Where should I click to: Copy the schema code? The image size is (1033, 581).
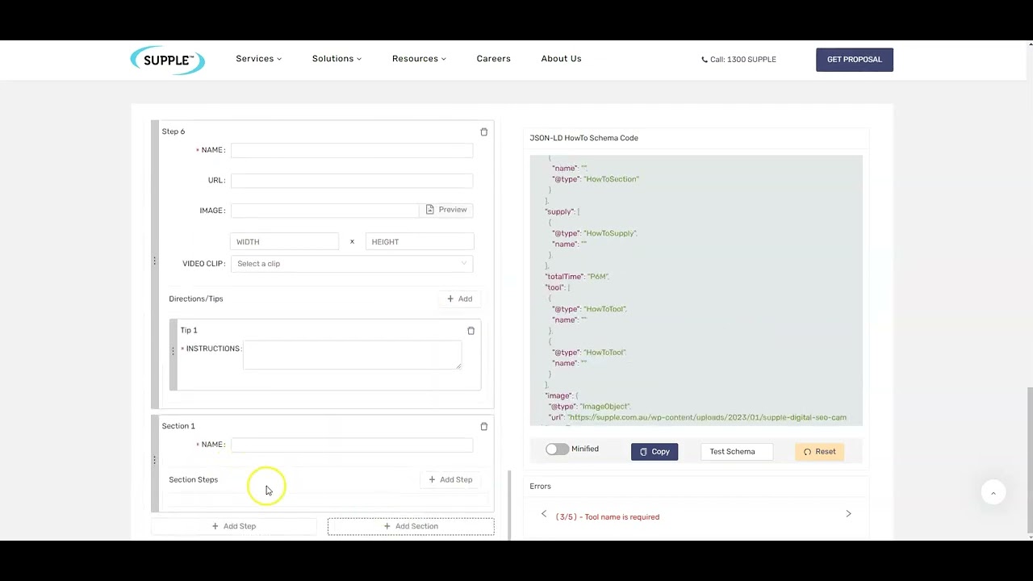[x=655, y=452]
